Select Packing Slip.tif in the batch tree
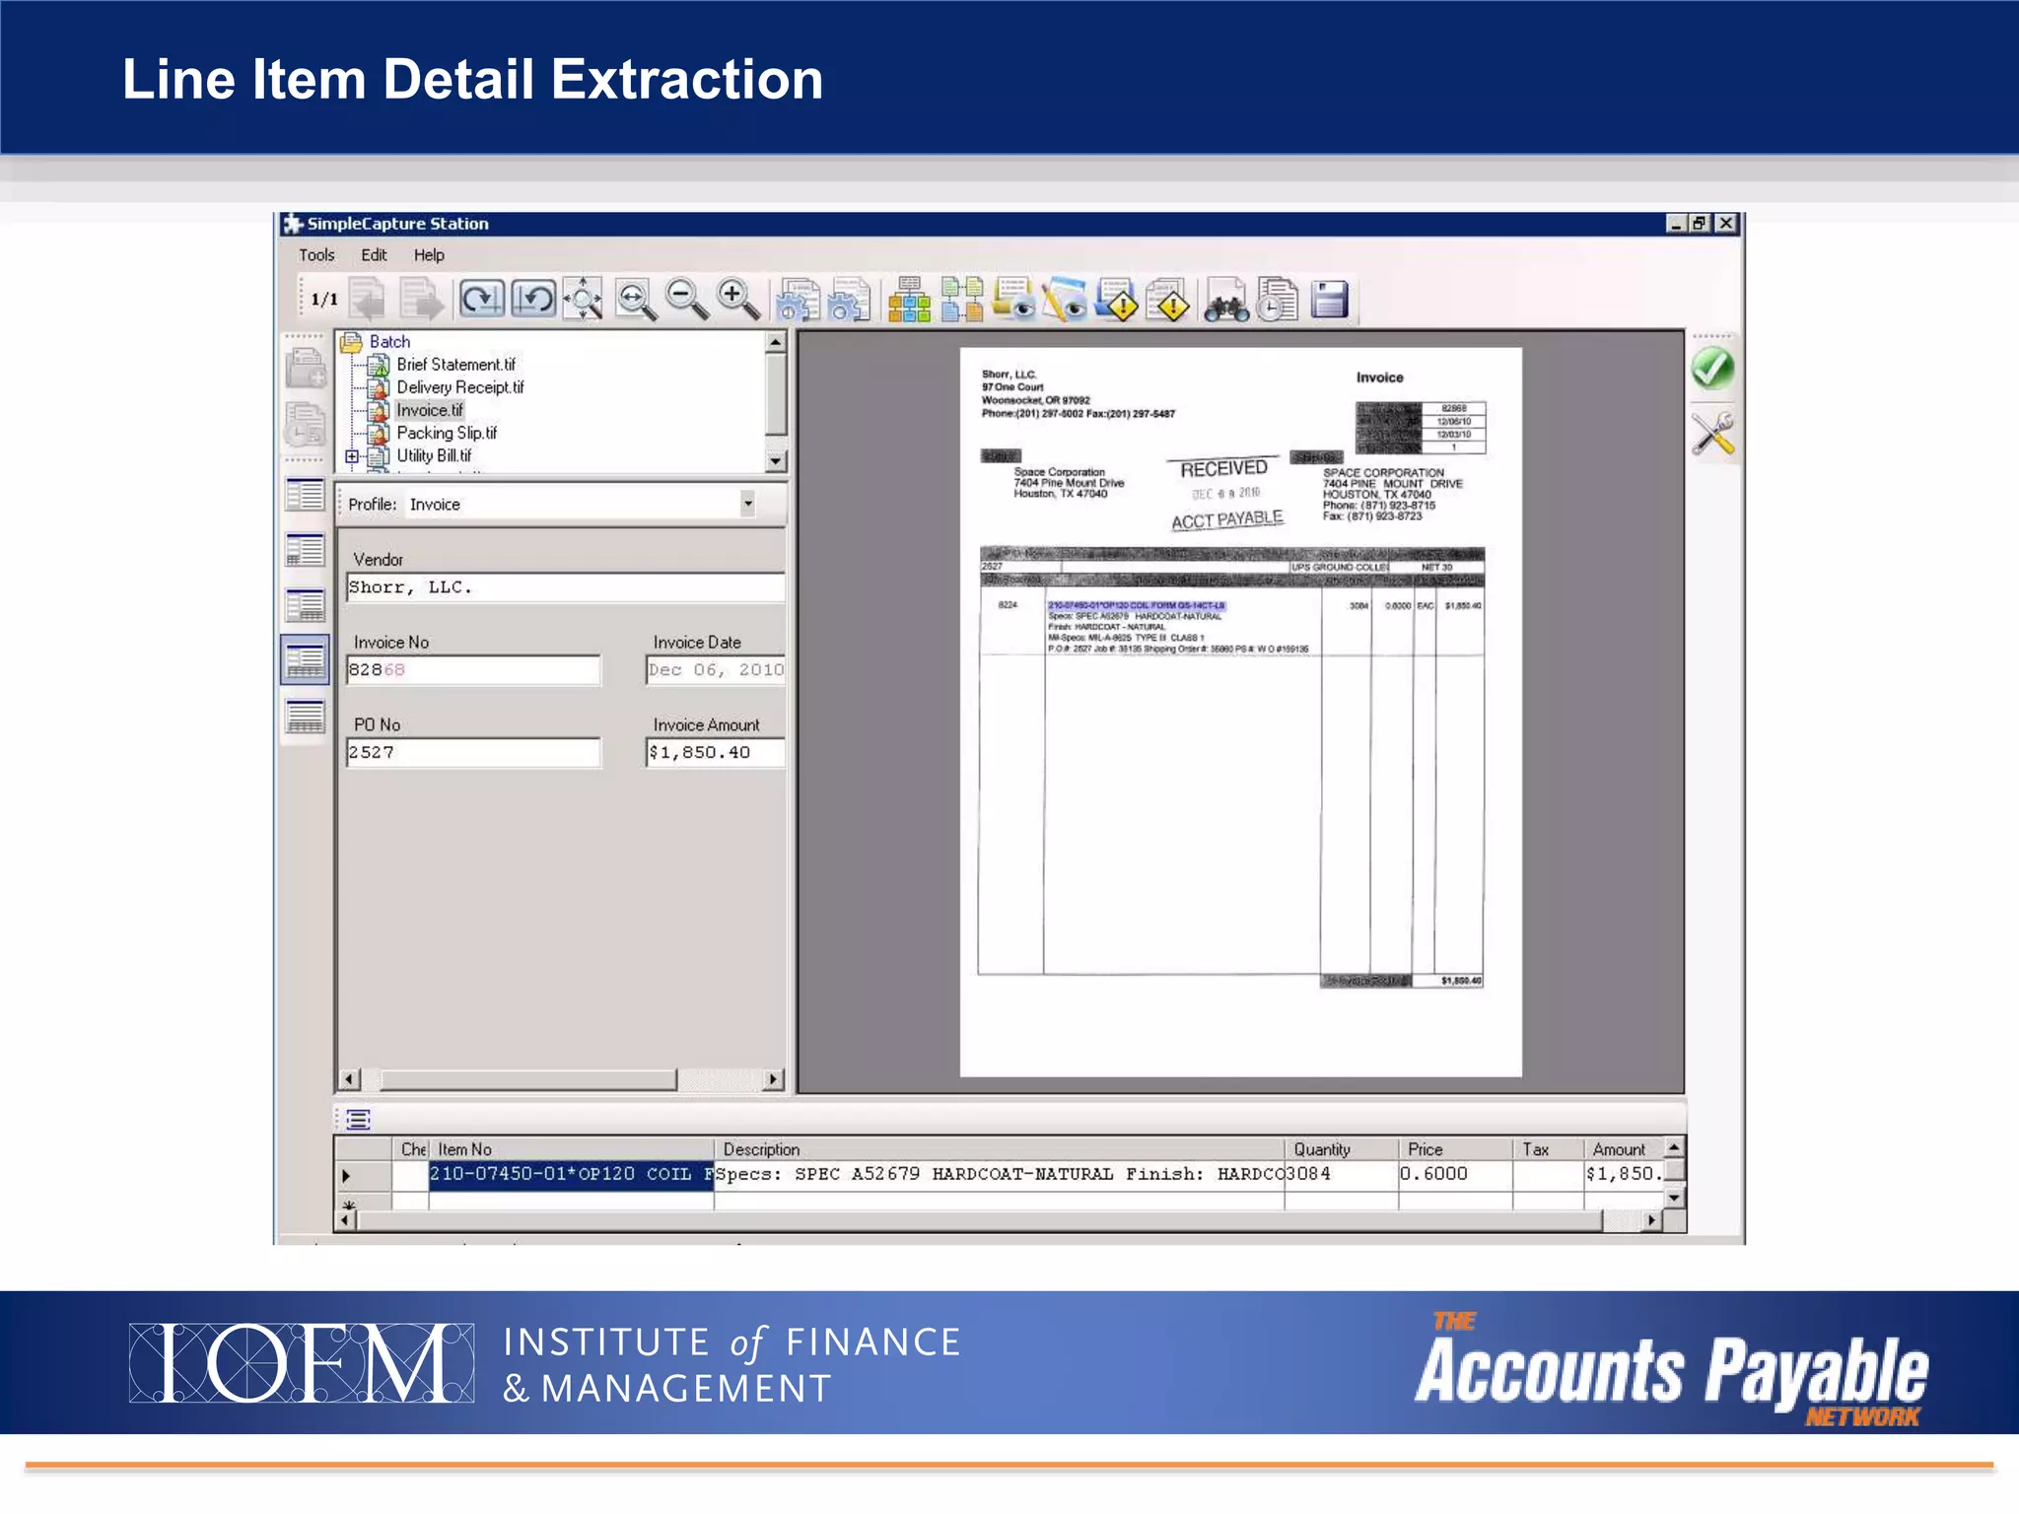The height and width of the screenshot is (1514, 2019). [x=447, y=433]
